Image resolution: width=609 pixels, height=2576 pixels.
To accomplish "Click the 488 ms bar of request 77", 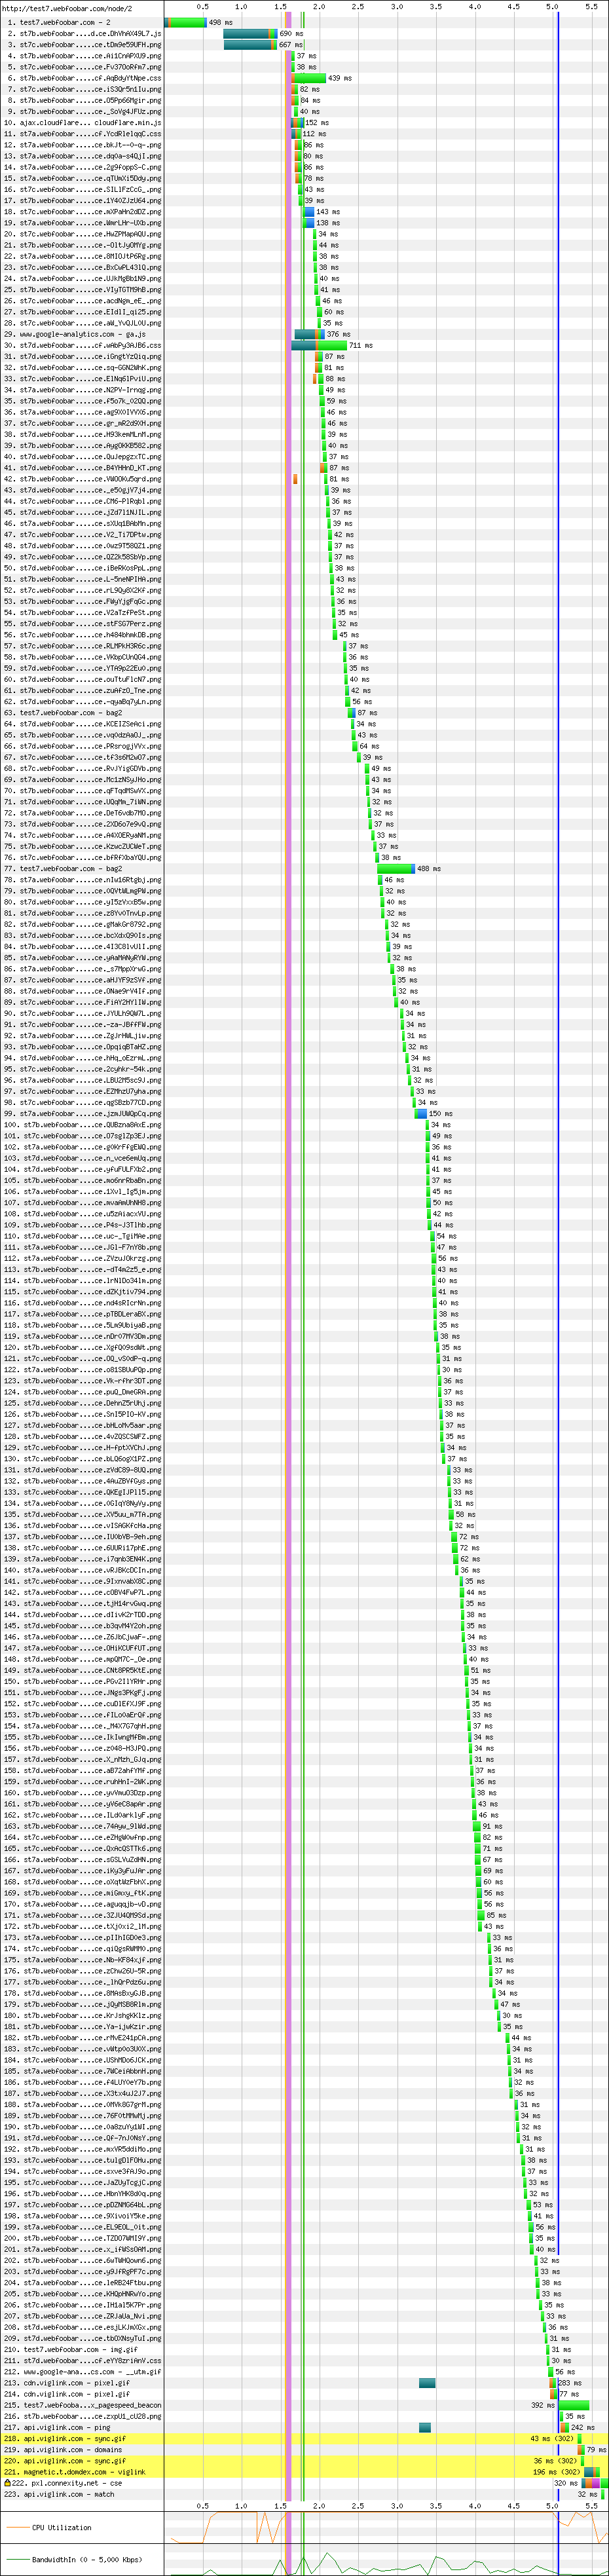I will point(396,869).
